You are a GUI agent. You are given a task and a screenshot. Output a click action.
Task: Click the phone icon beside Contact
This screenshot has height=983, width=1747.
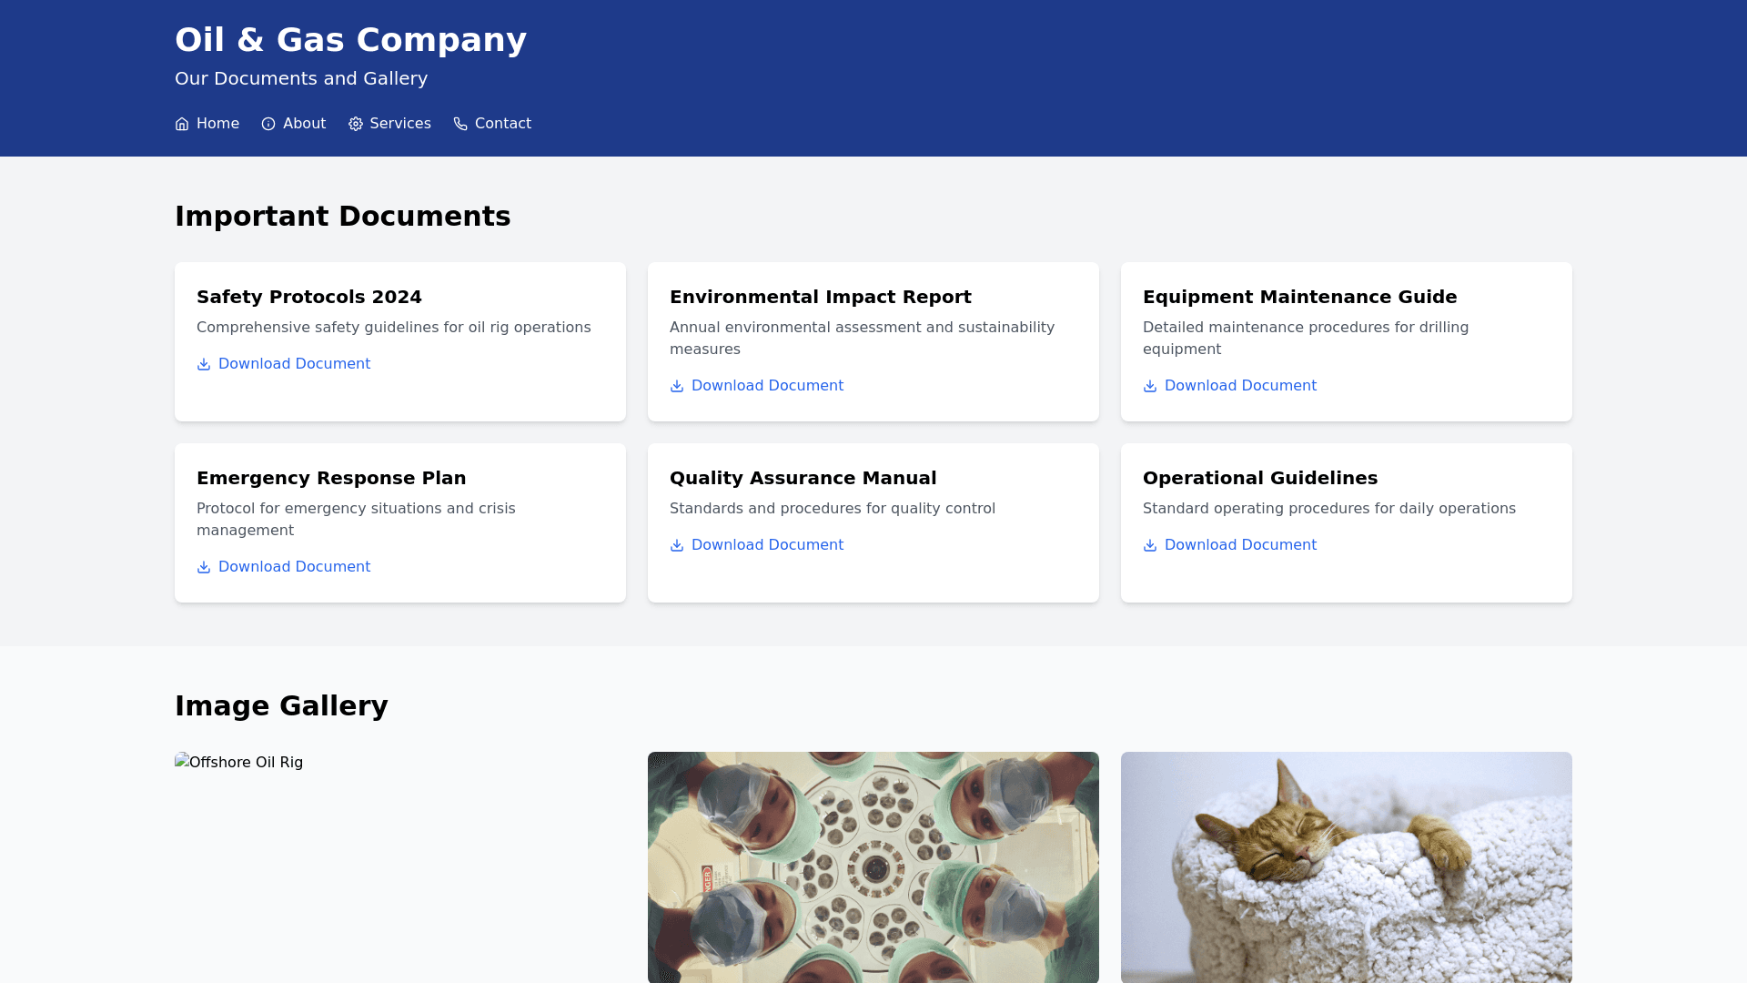pos(459,124)
